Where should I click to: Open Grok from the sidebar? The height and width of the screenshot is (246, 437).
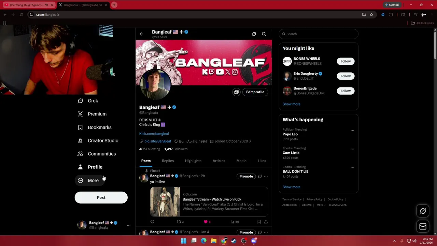click(88, 101)
